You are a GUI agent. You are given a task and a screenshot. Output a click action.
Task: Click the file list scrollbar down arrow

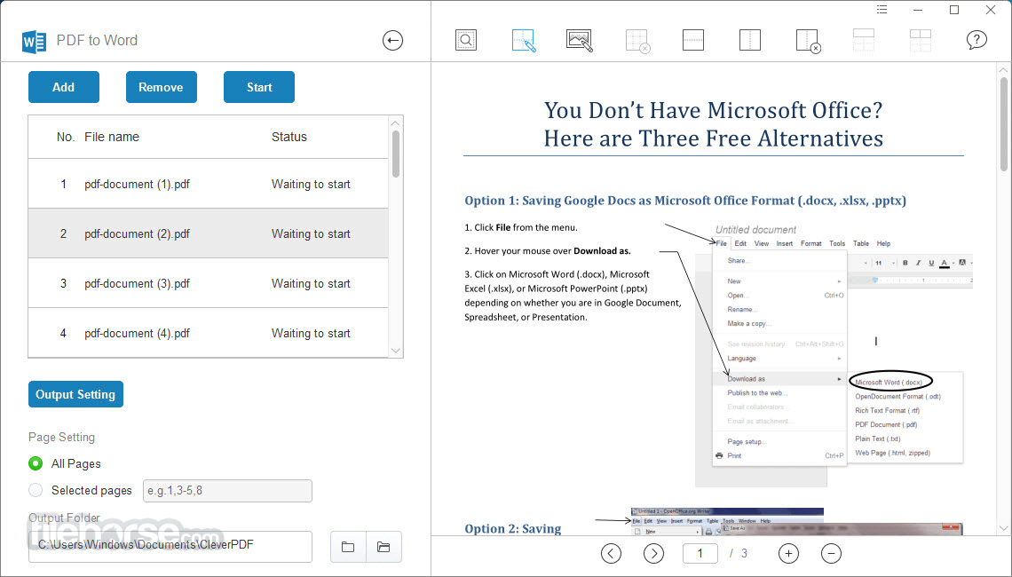click(396, 352)
